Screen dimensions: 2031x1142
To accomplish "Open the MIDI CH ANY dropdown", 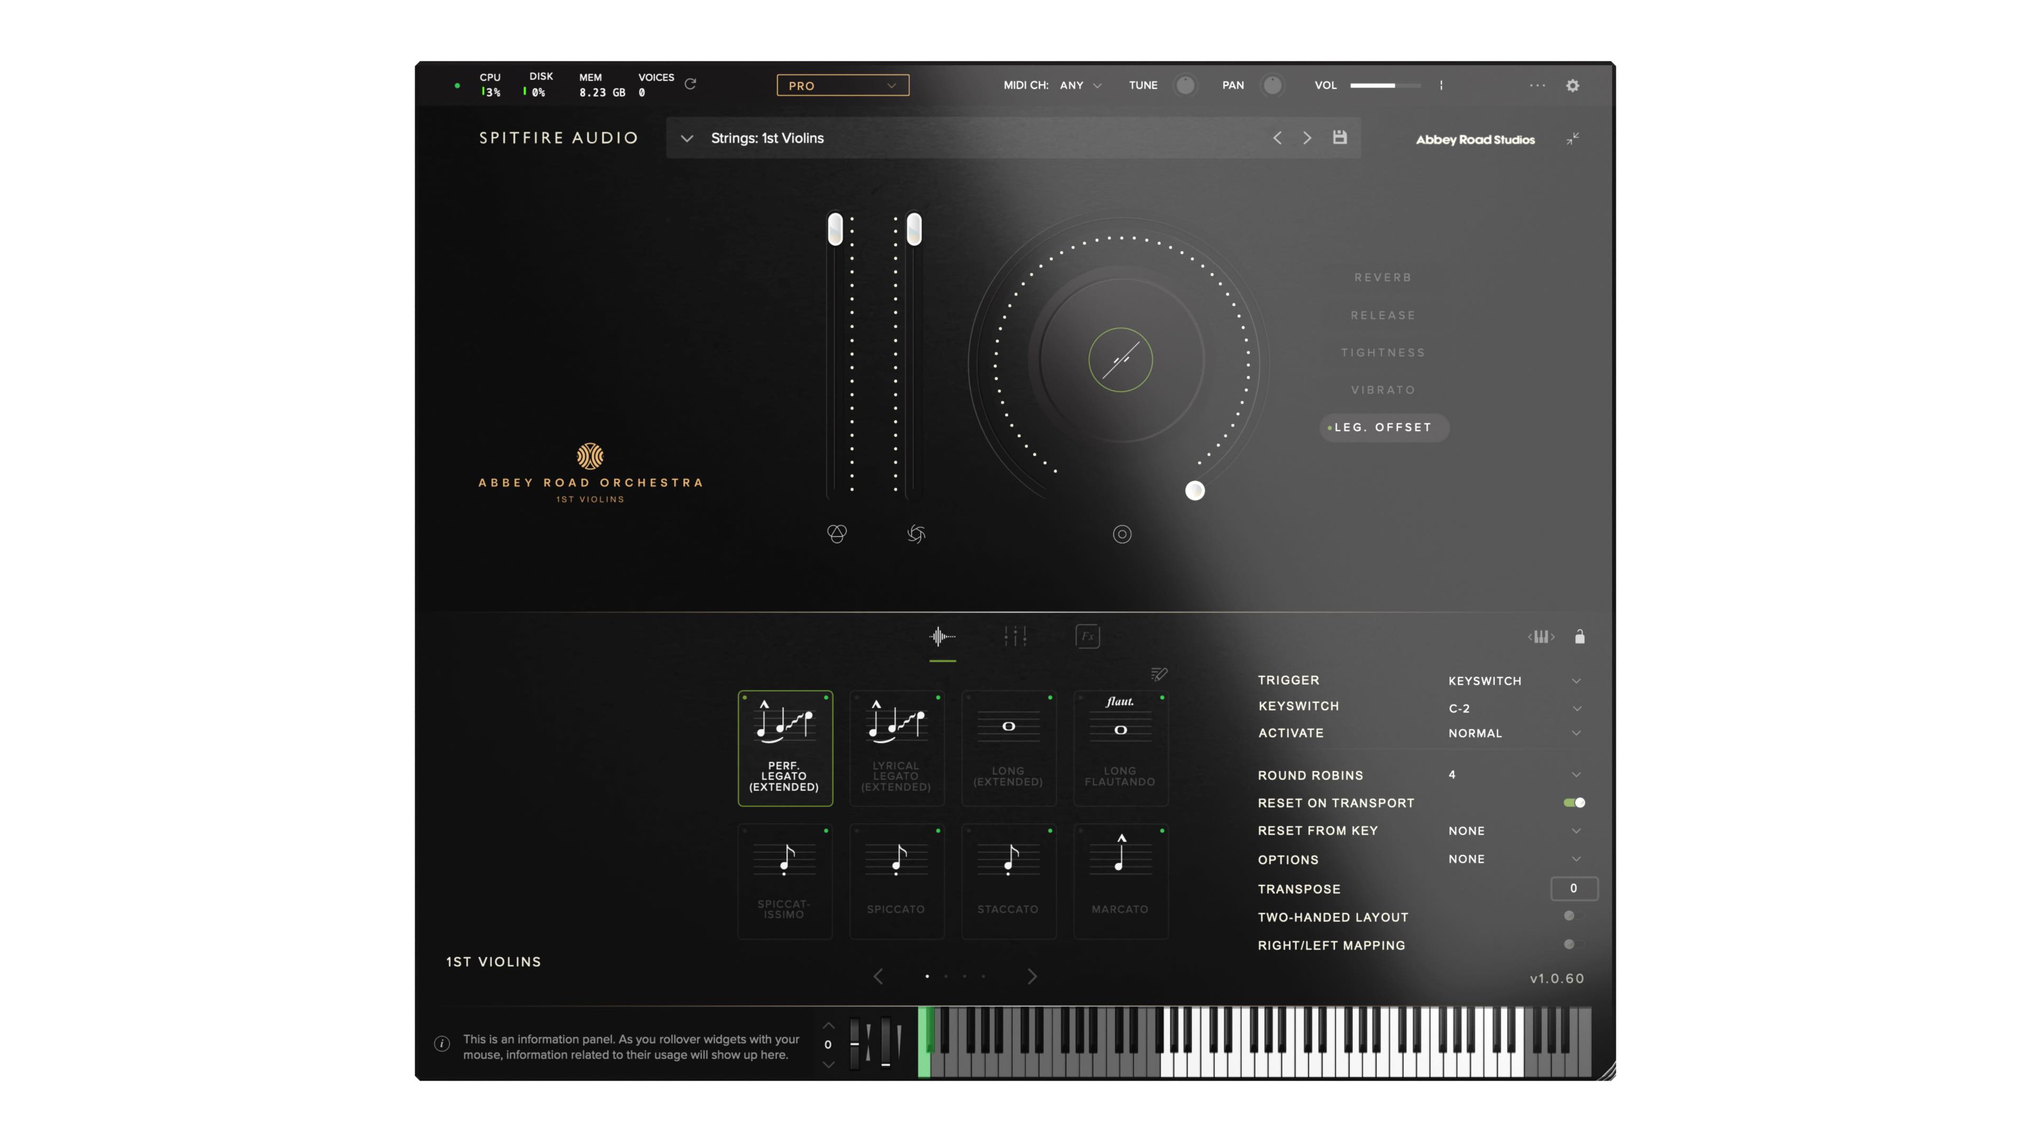I will [x=1080, y=85].
